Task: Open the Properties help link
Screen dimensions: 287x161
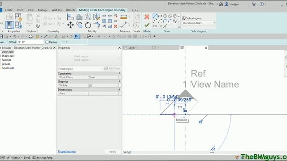Action: [x=67, y=151]
